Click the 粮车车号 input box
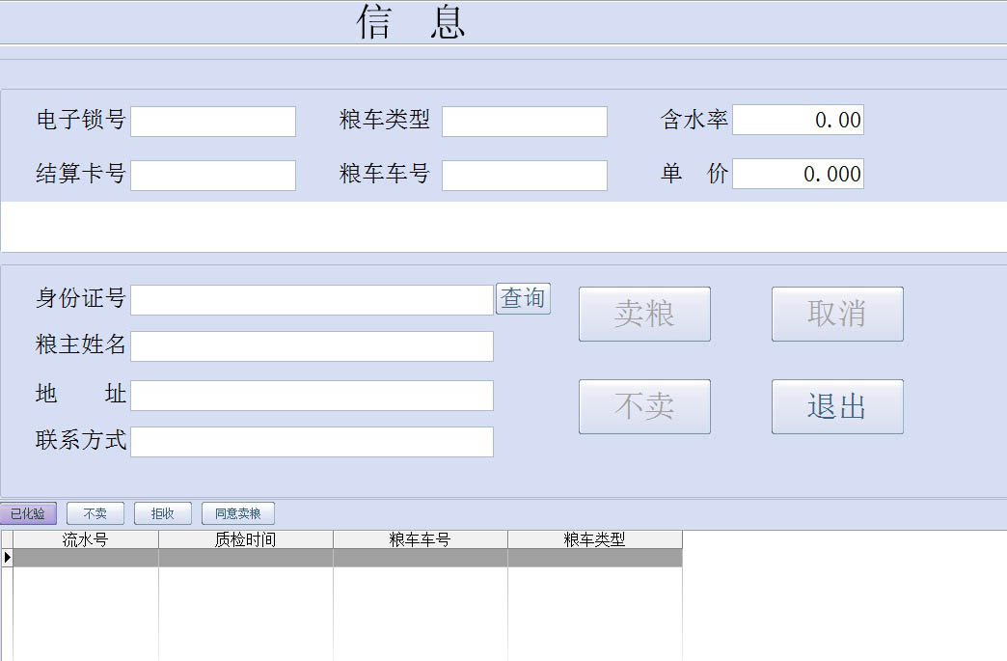The height and width of the screenshot is (661, 1007). (524, 176)
